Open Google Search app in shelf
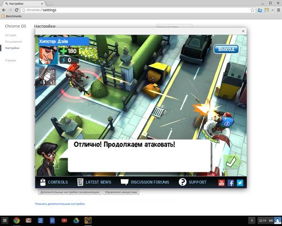 40,220
